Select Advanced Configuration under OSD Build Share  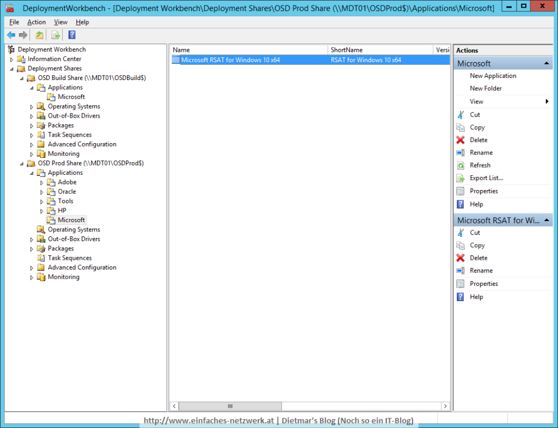click(82, 144)
